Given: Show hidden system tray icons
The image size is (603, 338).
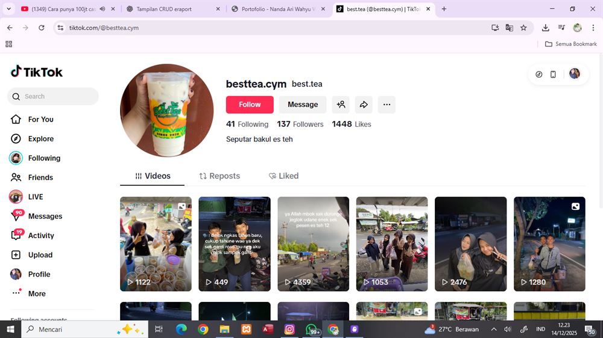Looking at the screenshot, I should click(x=494, y=330).
